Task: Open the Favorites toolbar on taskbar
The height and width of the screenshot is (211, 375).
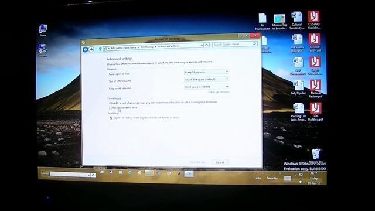Action: [272, 178]
